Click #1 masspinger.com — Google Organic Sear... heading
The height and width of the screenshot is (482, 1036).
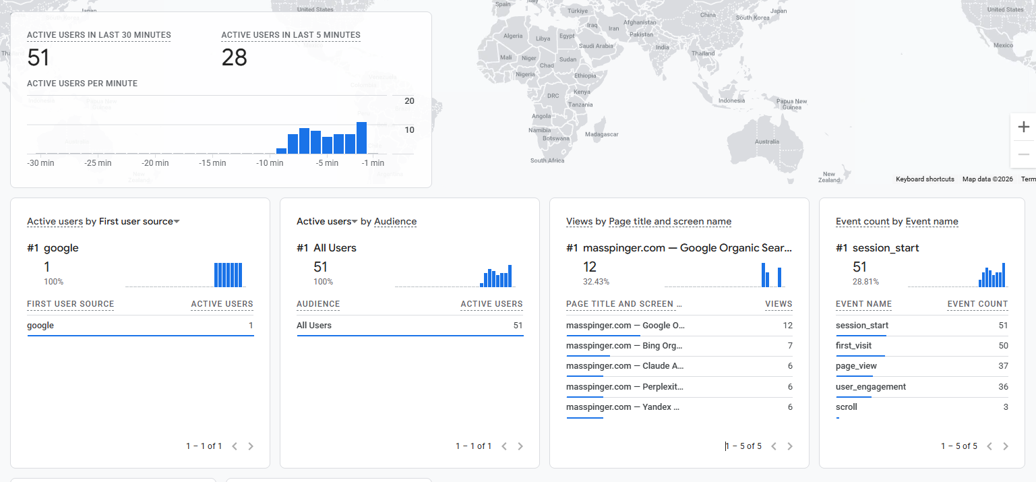click(679, 248)
